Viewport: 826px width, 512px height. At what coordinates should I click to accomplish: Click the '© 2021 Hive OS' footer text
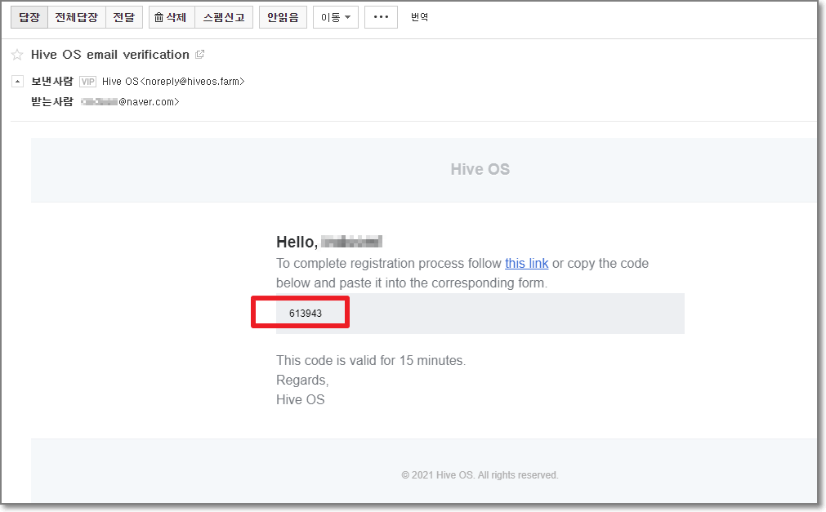(x=480, y=475)
